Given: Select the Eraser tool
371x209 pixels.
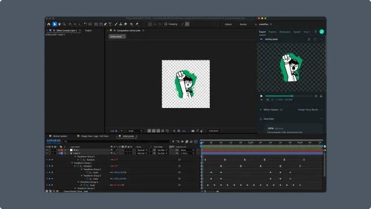Looking at the screenshot, I should 125,24.
